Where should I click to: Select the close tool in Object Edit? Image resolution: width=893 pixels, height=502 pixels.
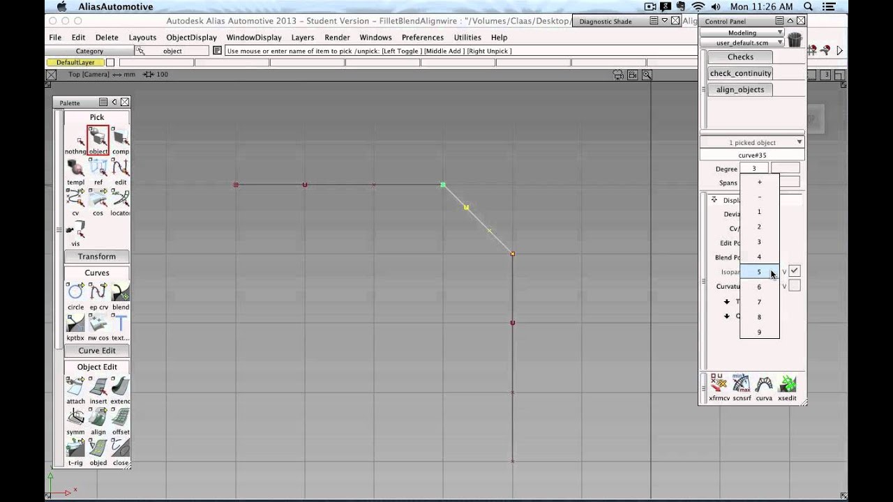pos(120,451)
